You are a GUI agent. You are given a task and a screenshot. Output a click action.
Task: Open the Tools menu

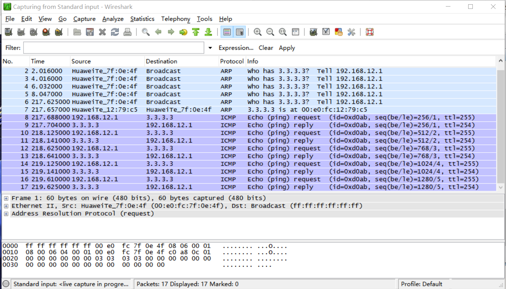205,19
